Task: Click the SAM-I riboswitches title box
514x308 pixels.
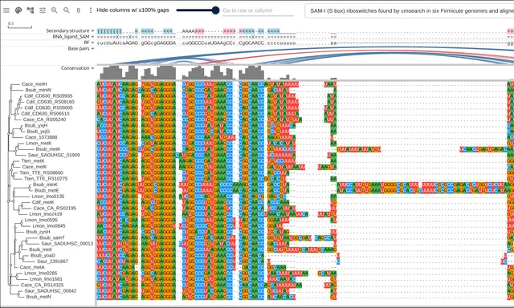Action: pyautogui.click(x=409, y=10)
